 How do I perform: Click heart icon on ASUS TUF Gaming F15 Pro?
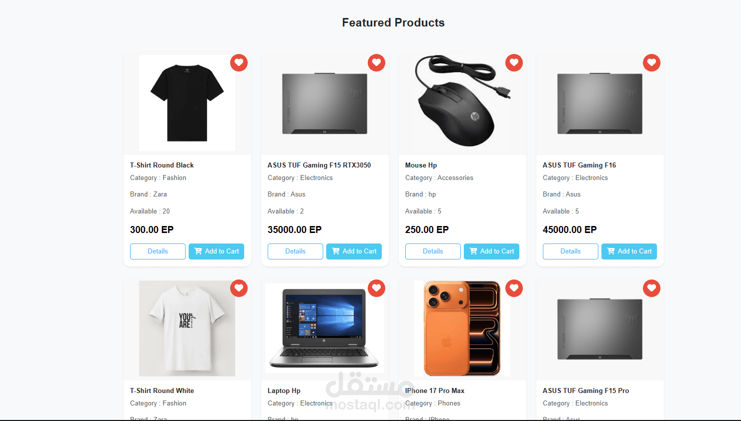pos(651,288)
